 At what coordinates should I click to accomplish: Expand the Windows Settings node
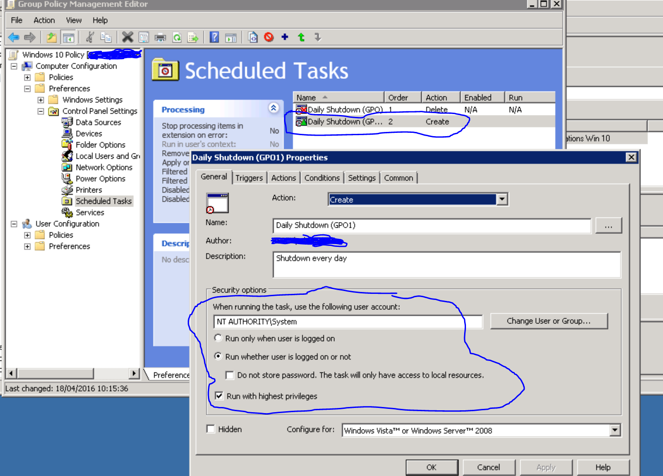41,100
